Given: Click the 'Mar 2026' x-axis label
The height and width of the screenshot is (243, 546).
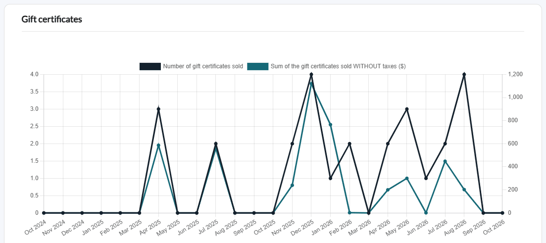Looking at the screenshot, I should coord(360,227).
